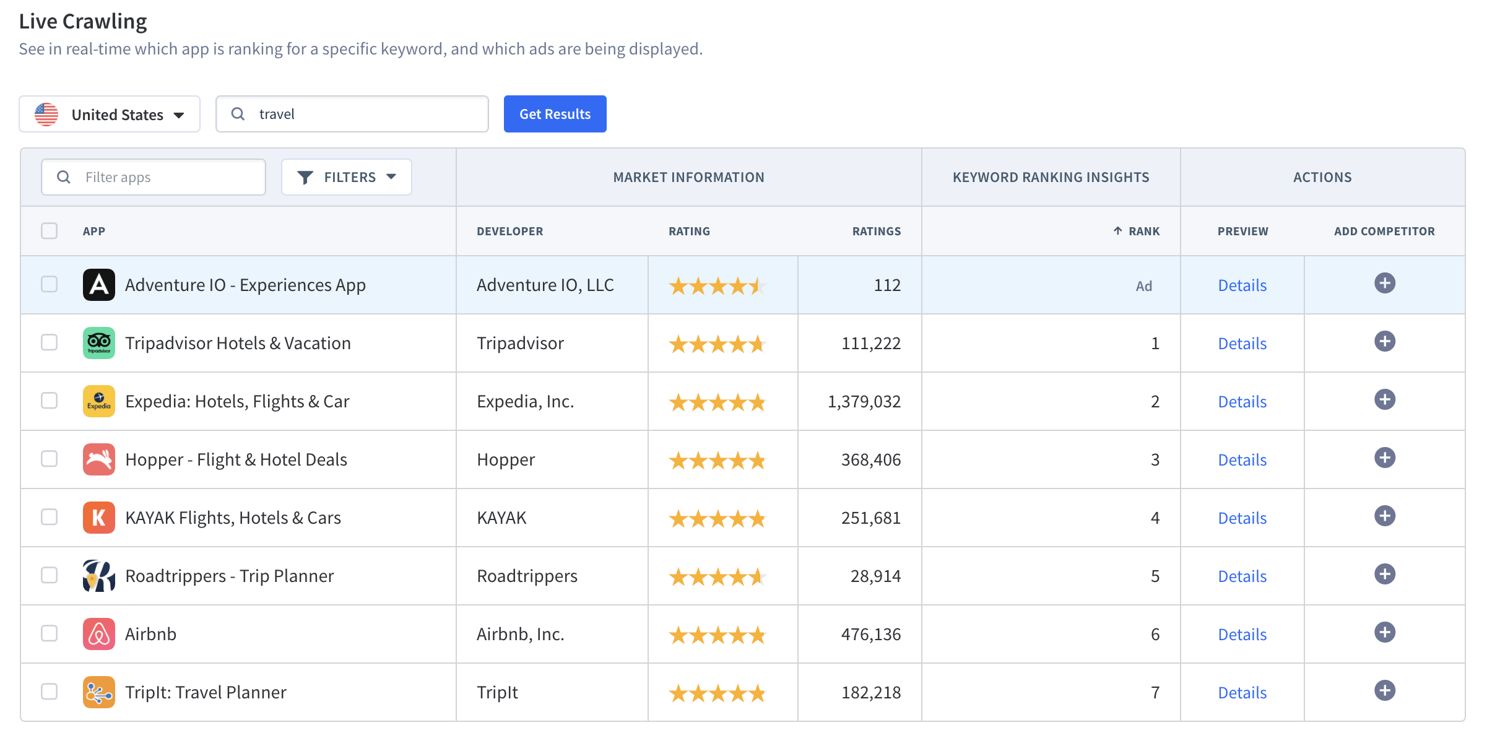This screenshot has height=738, width=1487.
Task: Open Details for Adventure IO
Action: [1242, 285]
